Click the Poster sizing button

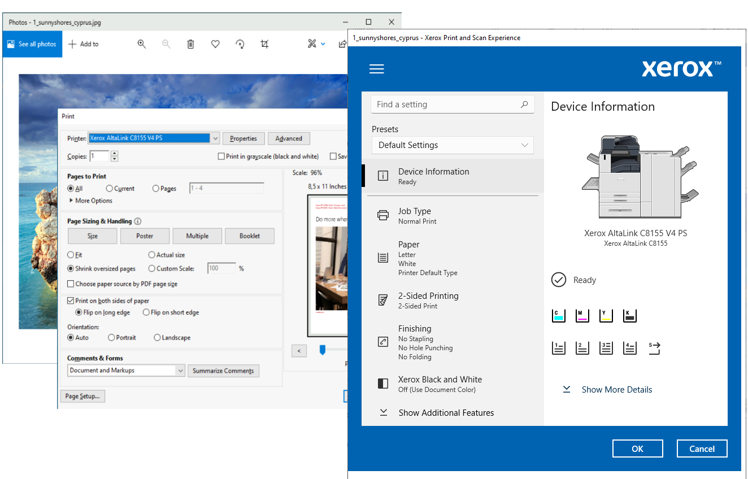point(145,236)
